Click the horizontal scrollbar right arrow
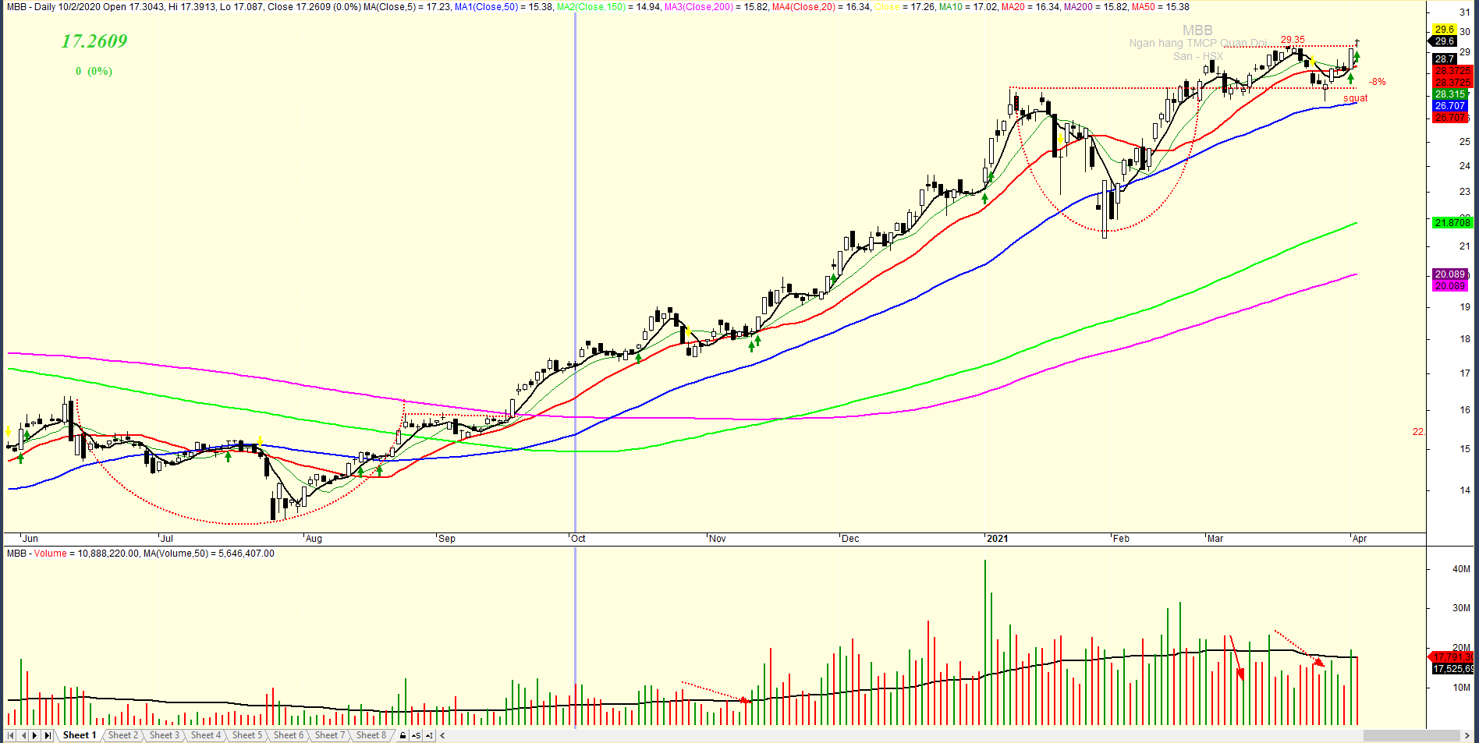1479x743 pixels. tap(1467, 735)
